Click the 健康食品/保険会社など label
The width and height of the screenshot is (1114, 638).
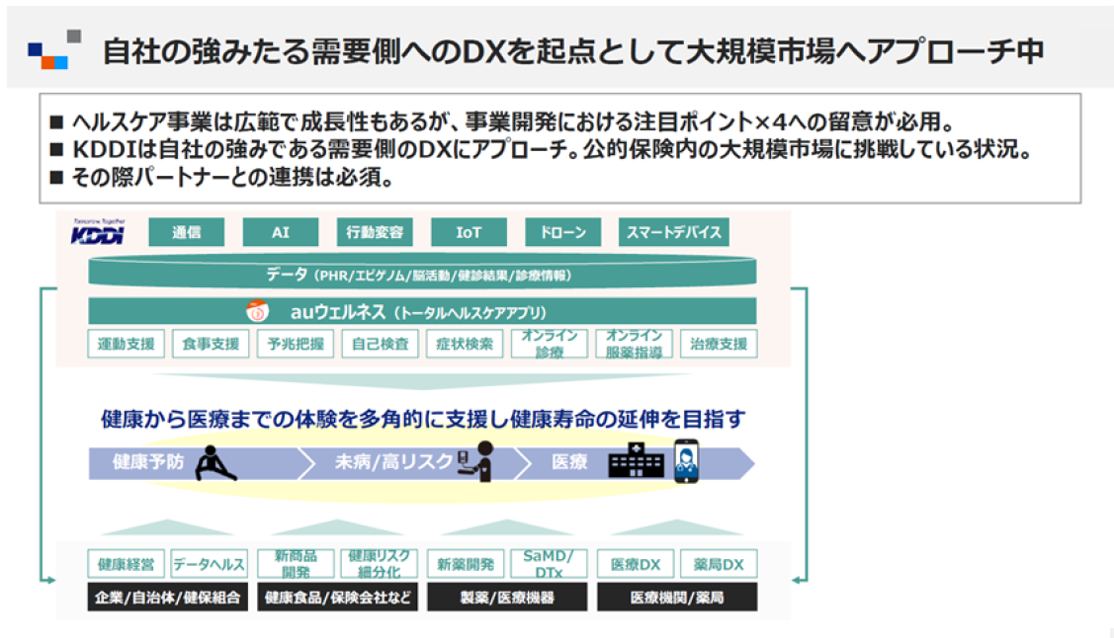point(337,597)
